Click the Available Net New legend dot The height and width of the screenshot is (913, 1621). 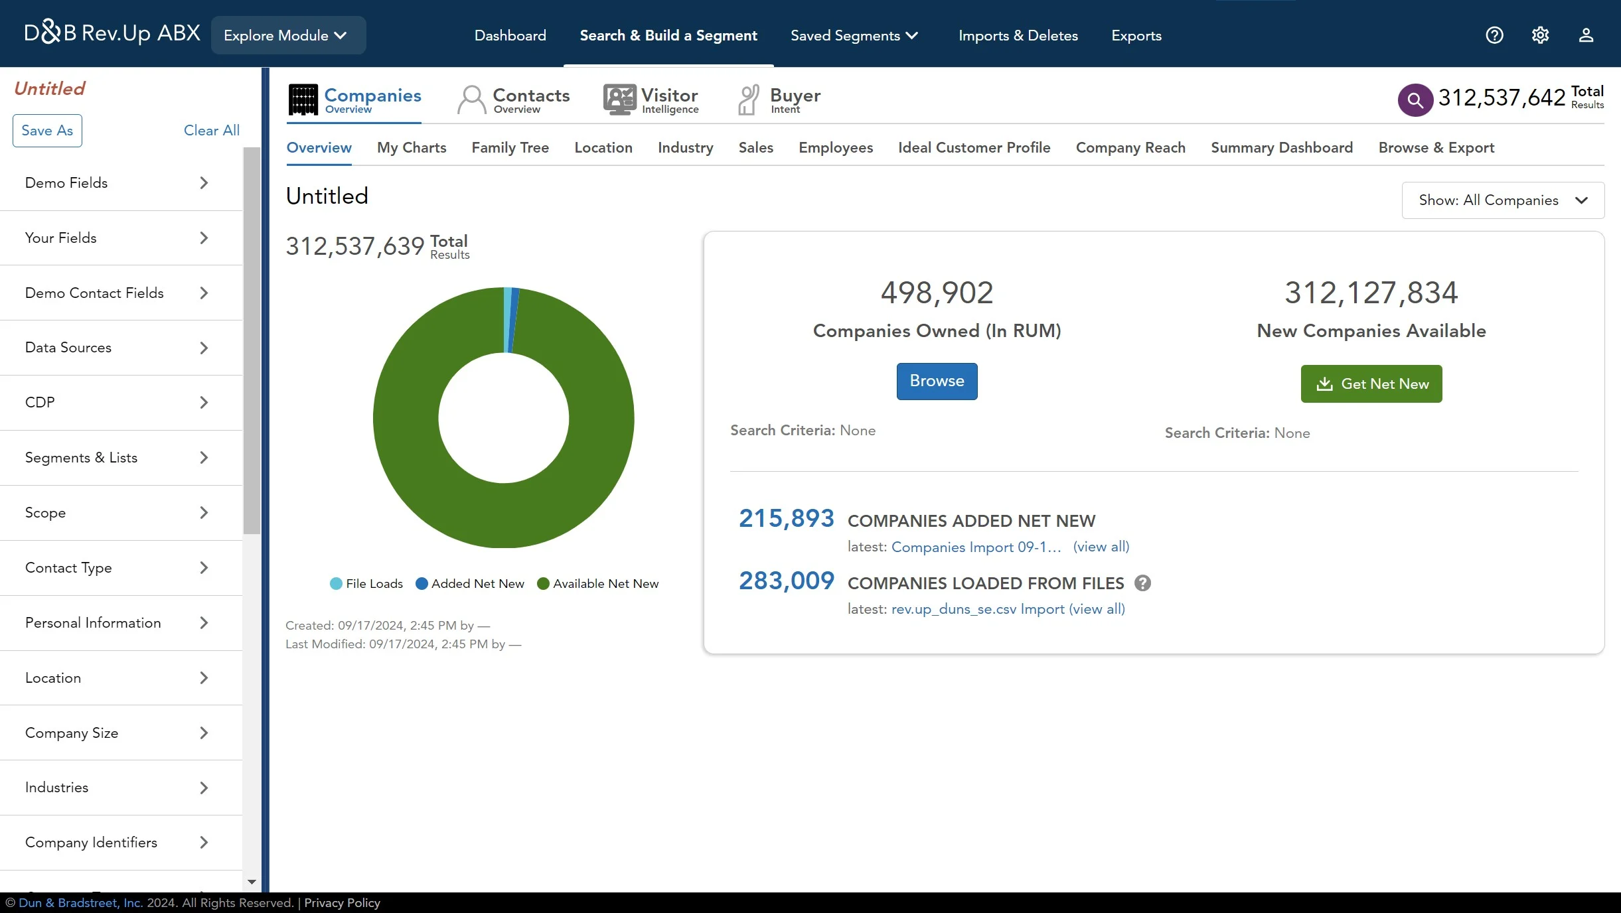point(543,584)
